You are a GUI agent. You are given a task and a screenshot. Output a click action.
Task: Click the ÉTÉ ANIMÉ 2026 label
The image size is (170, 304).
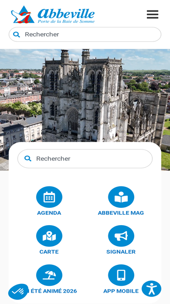pyautogui.click(x=53, y=291)
